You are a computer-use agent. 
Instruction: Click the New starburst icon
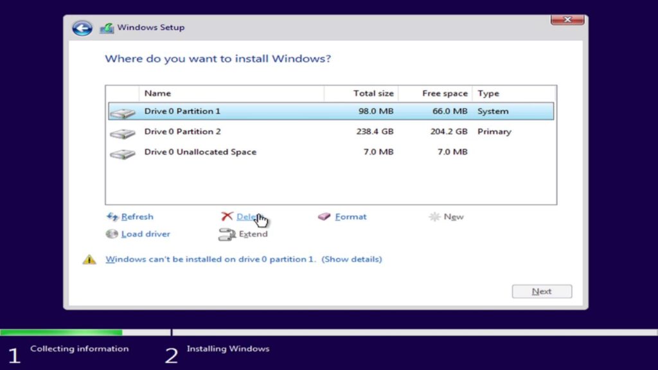(x=434, y=216)
